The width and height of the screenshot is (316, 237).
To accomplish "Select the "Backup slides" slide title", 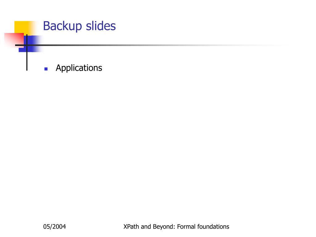I will click(x=79, y=26).
